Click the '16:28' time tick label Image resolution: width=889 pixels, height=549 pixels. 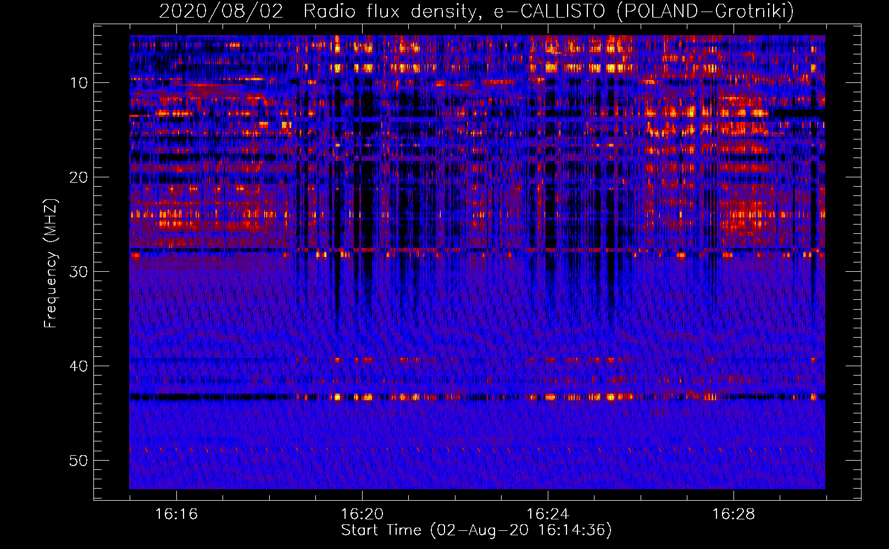click(x=734, y=514)
